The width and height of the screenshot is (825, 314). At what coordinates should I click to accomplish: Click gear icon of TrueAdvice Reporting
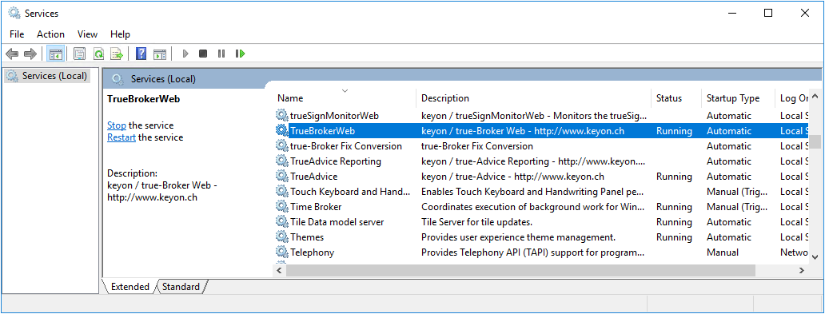[x=282, y=161]
